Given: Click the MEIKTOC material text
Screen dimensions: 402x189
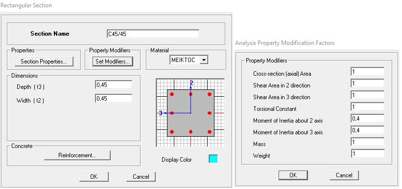Looking at the screenshot, I should [183, 60].
